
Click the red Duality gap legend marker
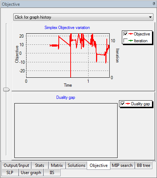(128, 104)
